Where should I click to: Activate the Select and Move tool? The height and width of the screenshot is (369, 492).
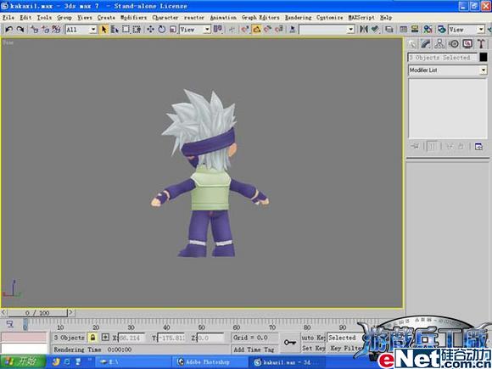(151, 30)
